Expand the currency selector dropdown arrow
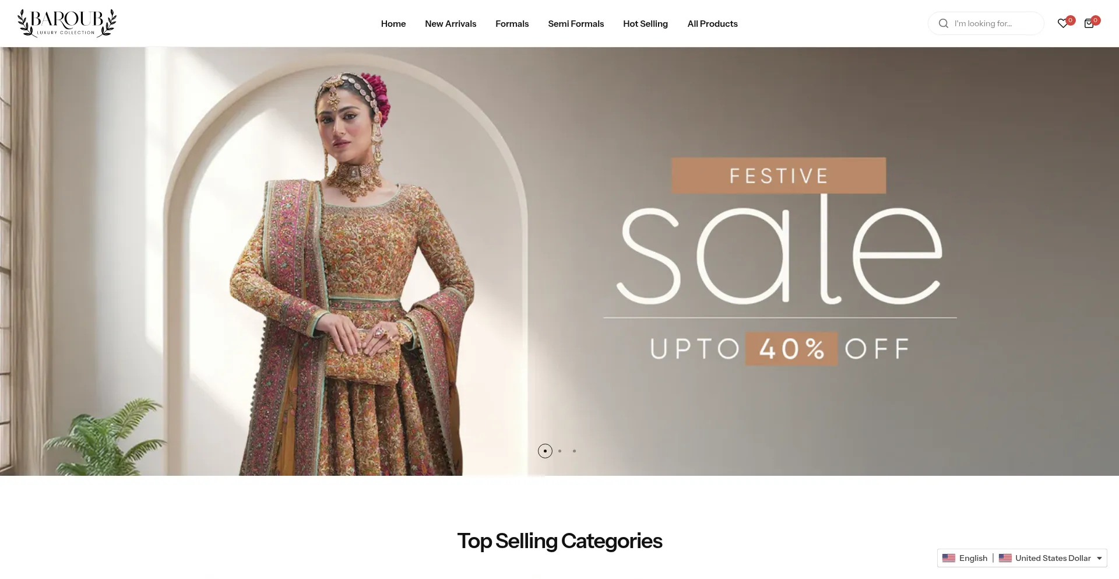Viewport: 1119px width, 579px height. (1099, 558)
